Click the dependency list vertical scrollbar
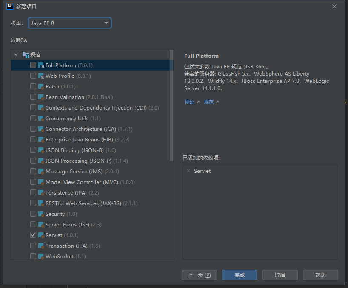Image resolution: width=348 pixels, height=288 pixels. tap(171, 105)
